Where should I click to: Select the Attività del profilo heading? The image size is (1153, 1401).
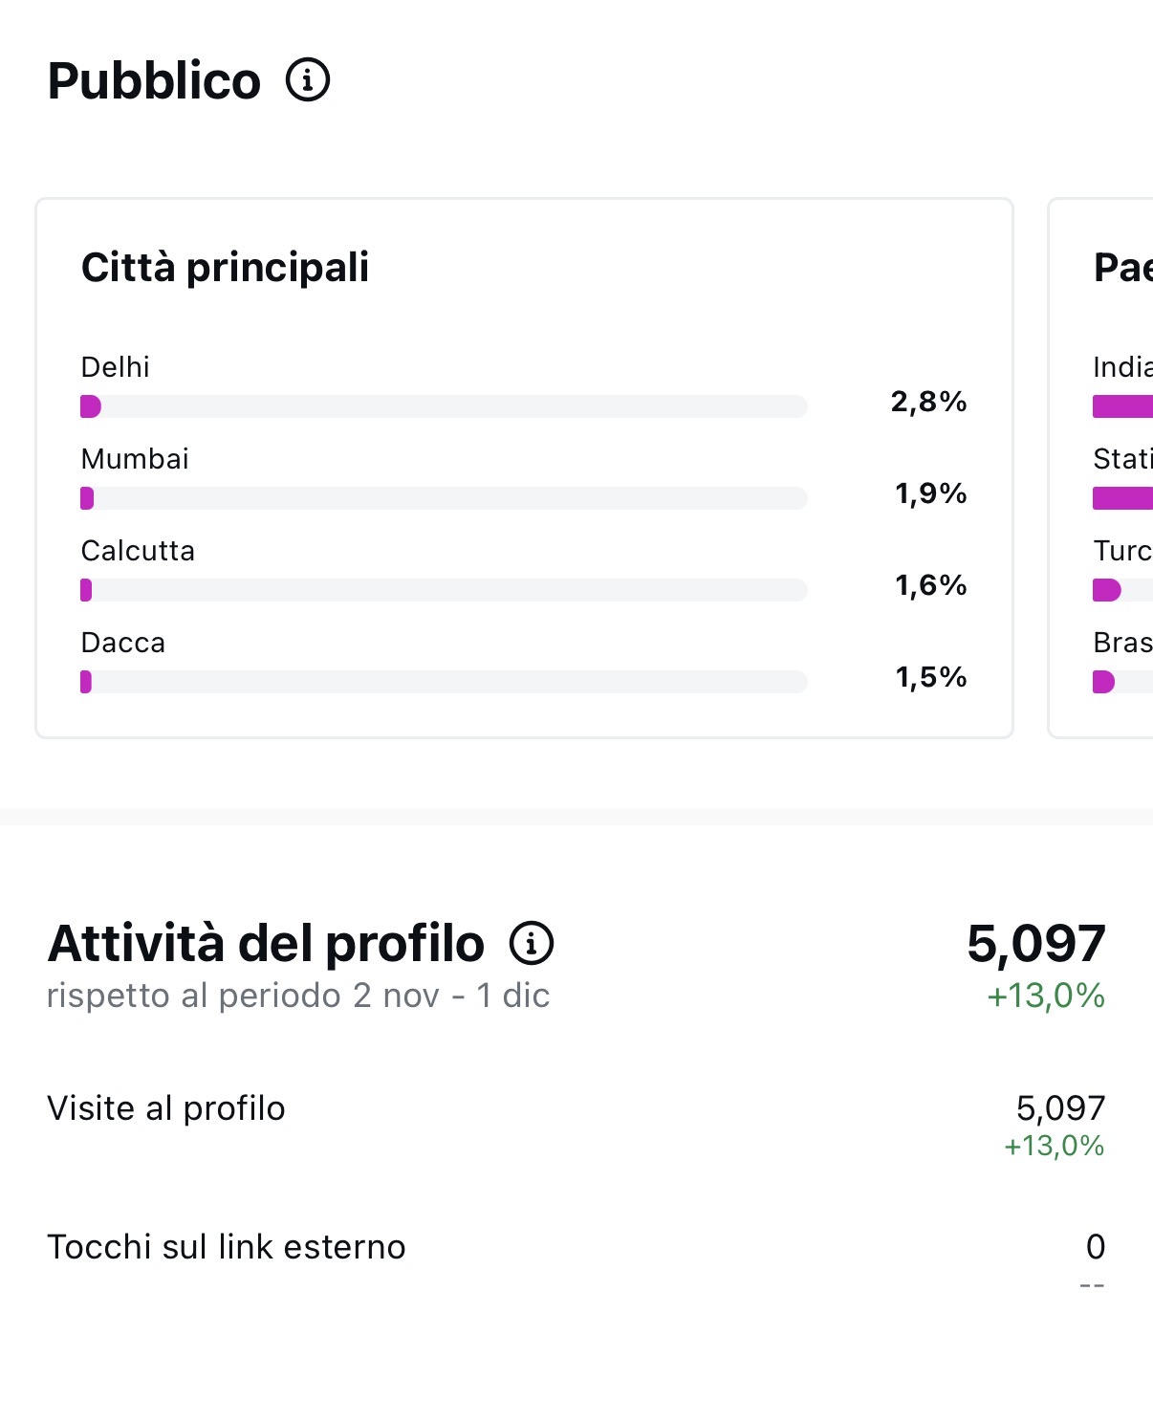point(266,943)
